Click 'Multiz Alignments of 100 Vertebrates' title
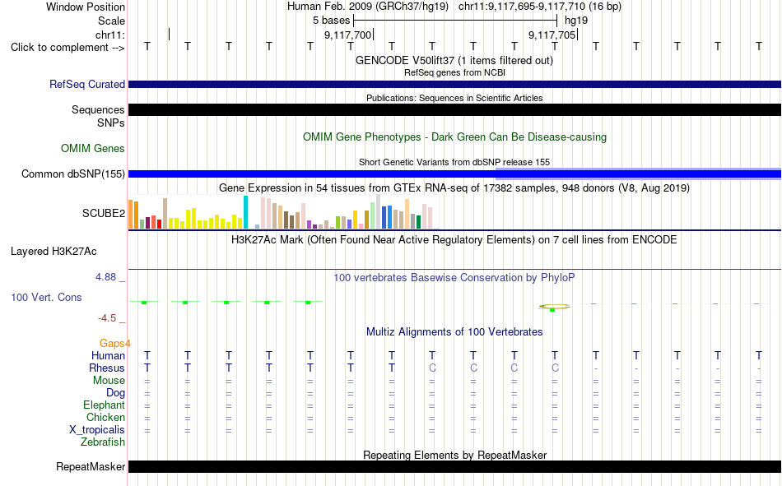 (454, 332)
